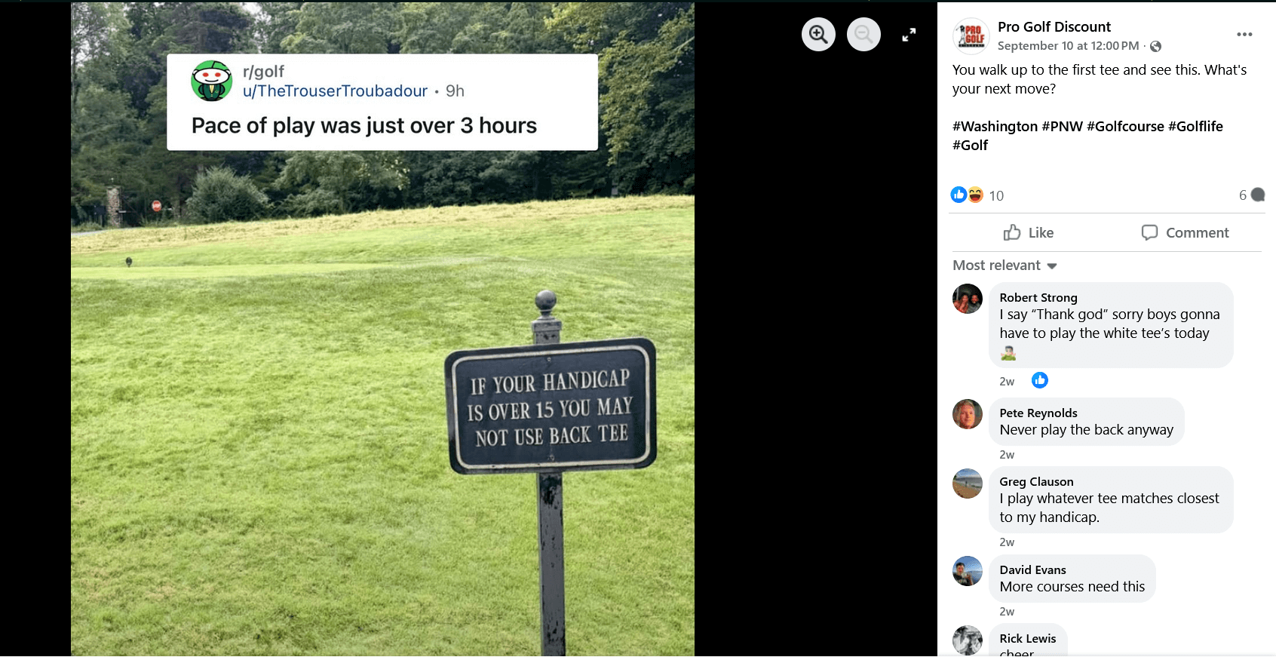Image resolution: width=1276 pixels, height=657 pixels.
Task: Click the r/golf subreddit label in the image
Action: click(x=262, y=72)
